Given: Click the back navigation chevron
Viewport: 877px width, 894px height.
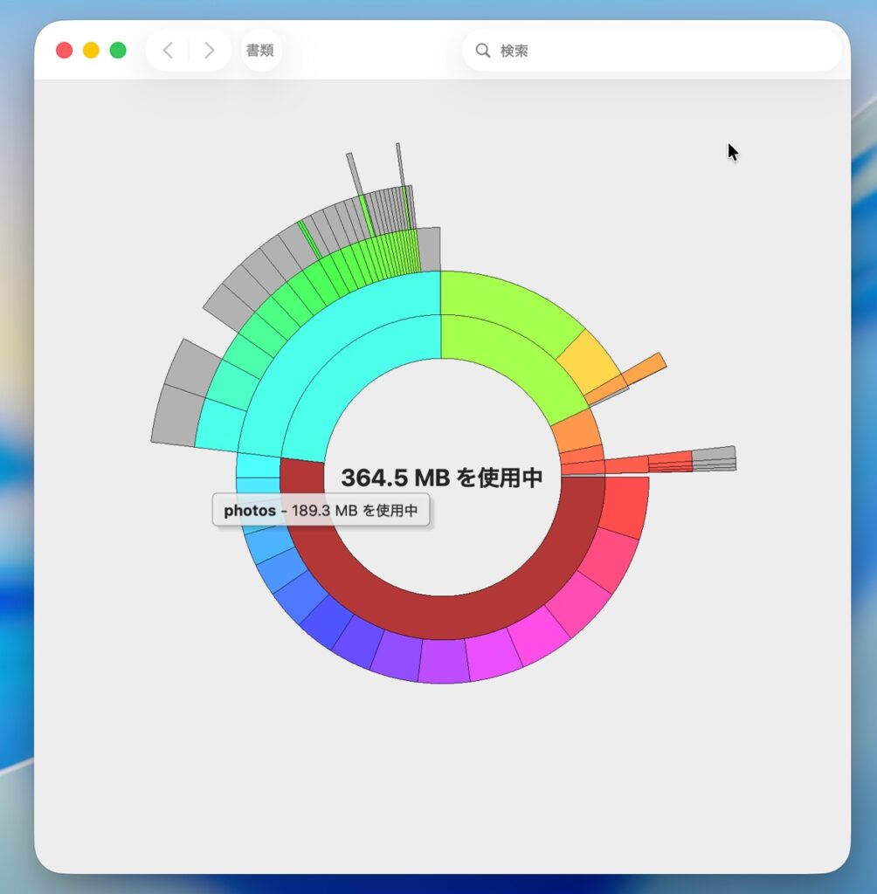Looking at the screenshot, I should tap(168, 51).
